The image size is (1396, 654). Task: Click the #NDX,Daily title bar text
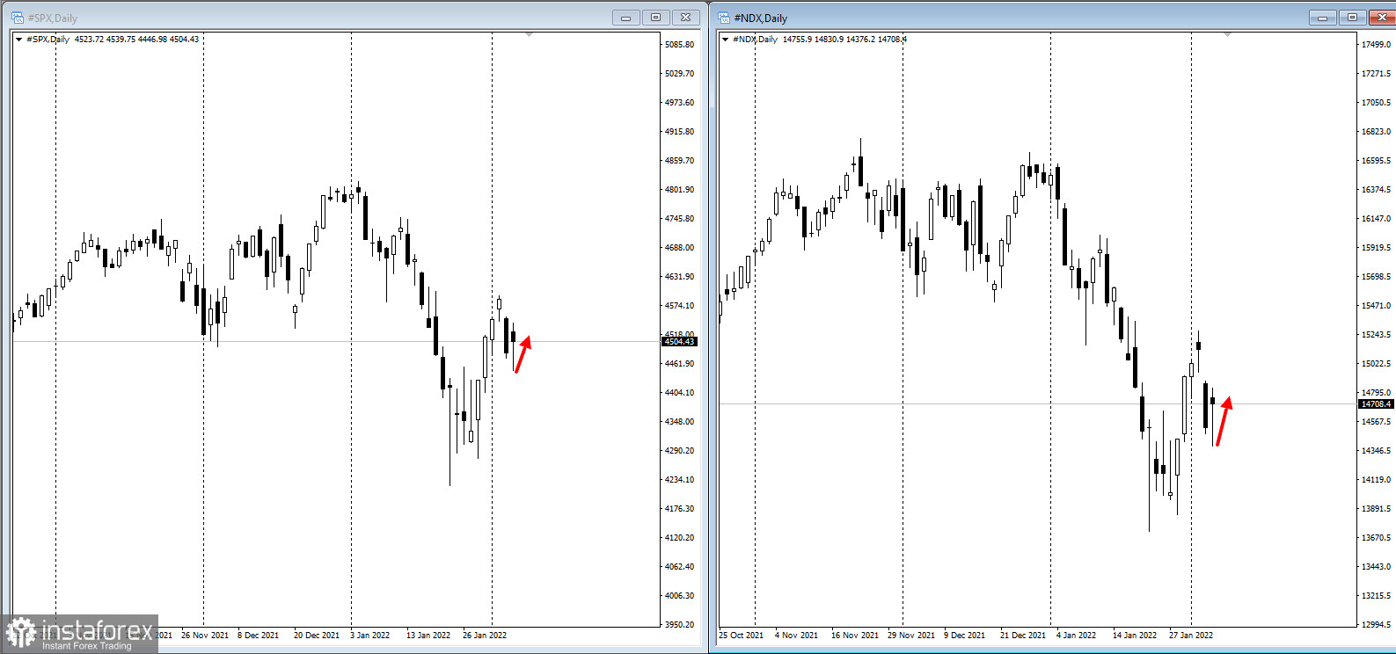click(x=761, y=18)
